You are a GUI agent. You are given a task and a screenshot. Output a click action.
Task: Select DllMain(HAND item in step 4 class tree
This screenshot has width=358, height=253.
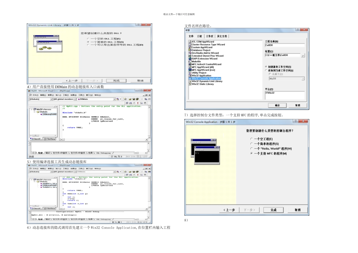click(49, 114)
